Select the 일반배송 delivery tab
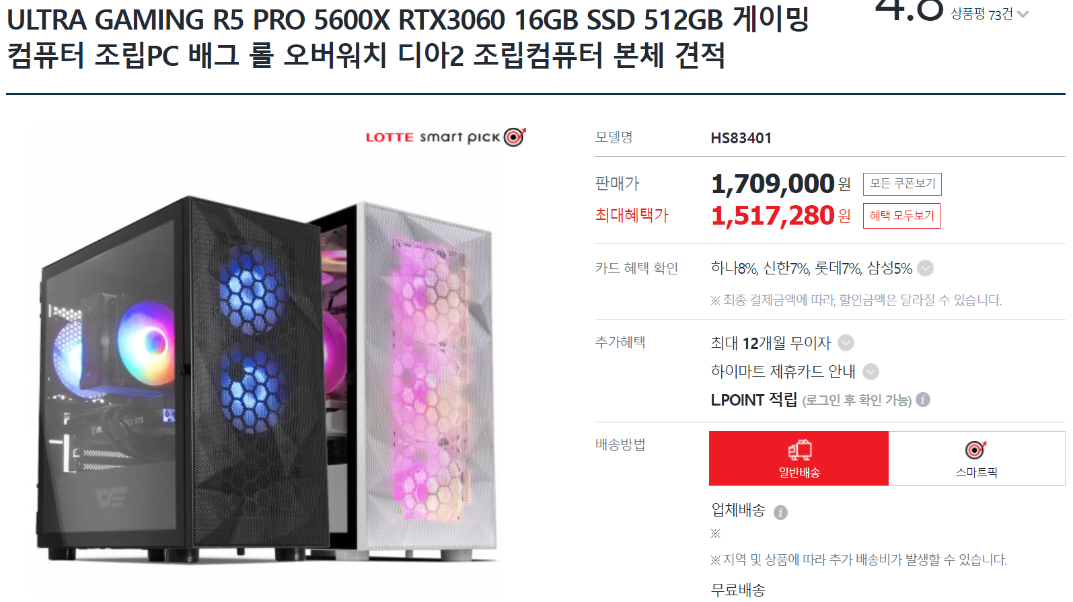This screenshot has width=1073, height=602. tap(799, 458)
